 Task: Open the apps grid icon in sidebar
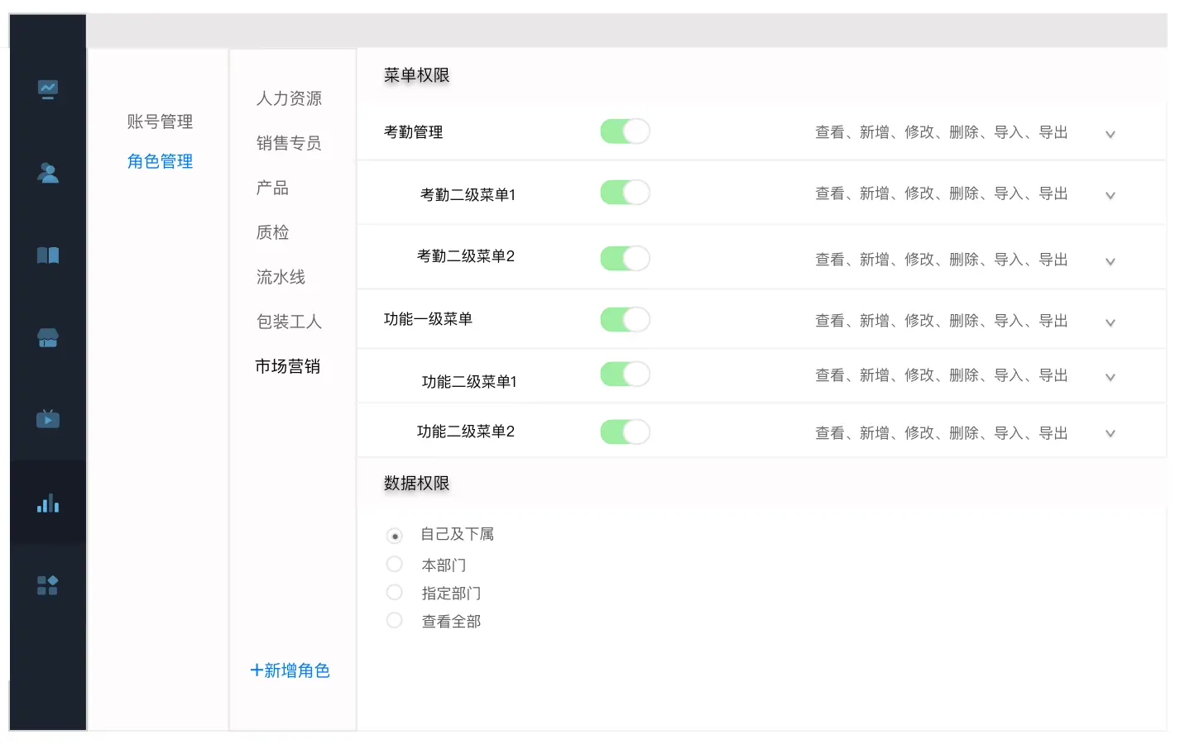point(48,585)
